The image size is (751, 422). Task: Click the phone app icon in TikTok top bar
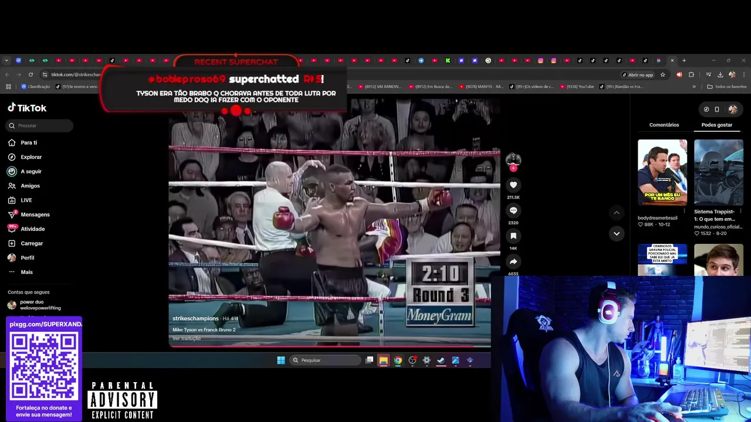(717, 109)
